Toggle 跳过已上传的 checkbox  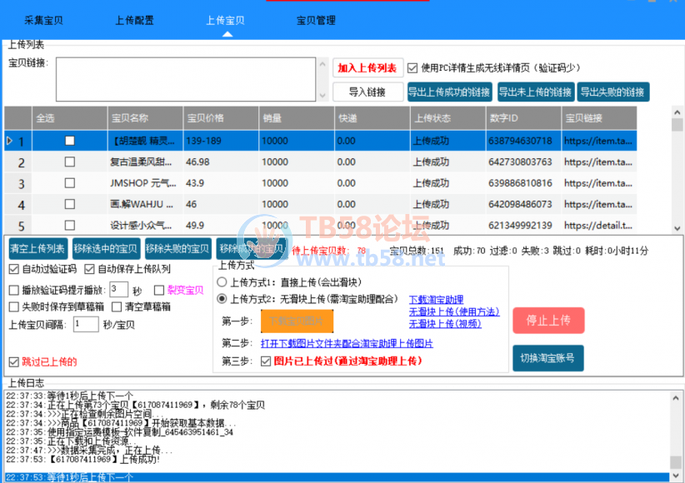pyautogui.click(x=14, y=362)
